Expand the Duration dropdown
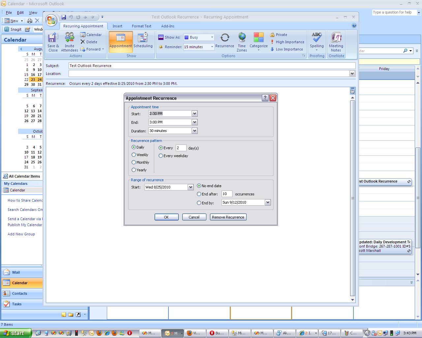Viewport: 422px width, 338px height. tap(195, 131)
